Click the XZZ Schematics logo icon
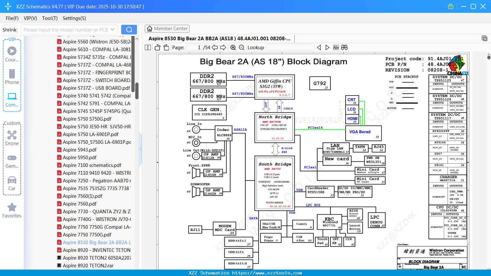The image size is (491, 276). tap(8, 6)
